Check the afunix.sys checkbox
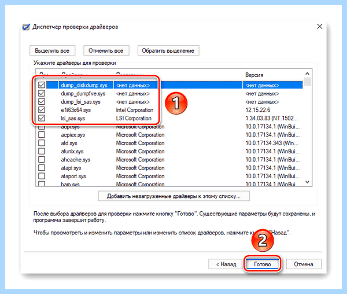 42,151
